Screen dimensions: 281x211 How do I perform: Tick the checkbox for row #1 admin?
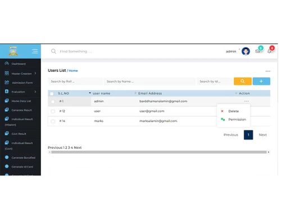(53, 101)
